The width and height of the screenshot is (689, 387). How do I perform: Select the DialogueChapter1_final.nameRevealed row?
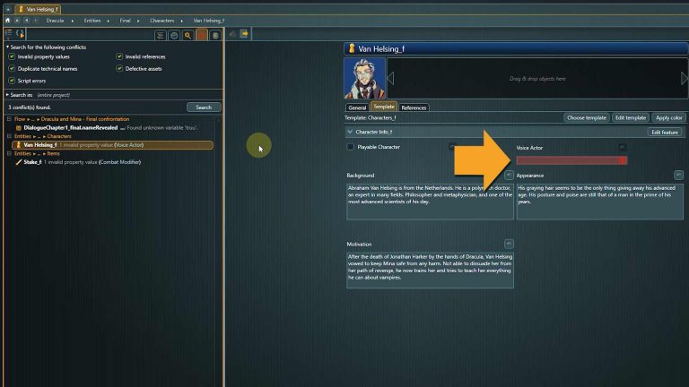[106, 128]
